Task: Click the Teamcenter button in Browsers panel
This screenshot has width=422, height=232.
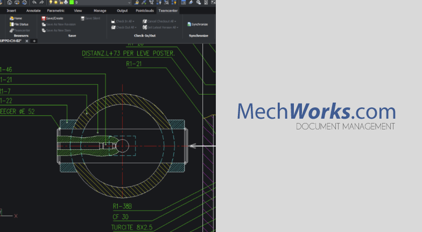Action: point(19,30)
